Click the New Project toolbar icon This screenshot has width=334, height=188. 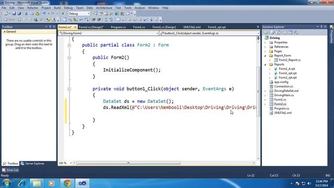coord(6,14)
